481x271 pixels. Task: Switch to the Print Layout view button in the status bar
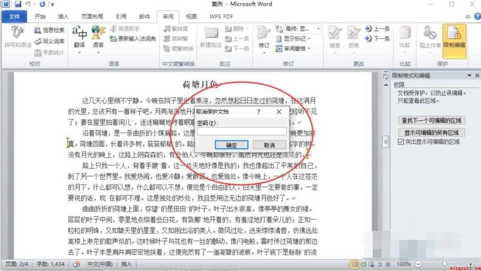[x=355, y=264]
